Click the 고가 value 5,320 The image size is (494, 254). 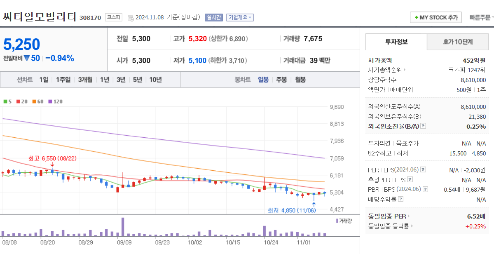[x=197, y=39]
